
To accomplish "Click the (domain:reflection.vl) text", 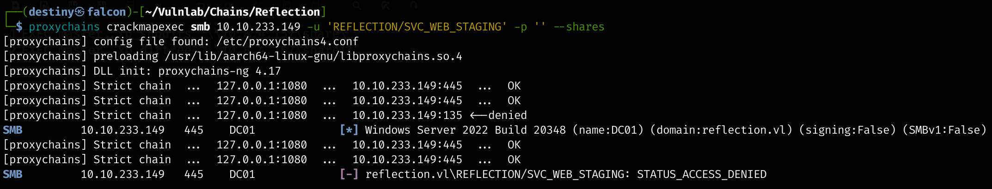I will pos(721,130).
